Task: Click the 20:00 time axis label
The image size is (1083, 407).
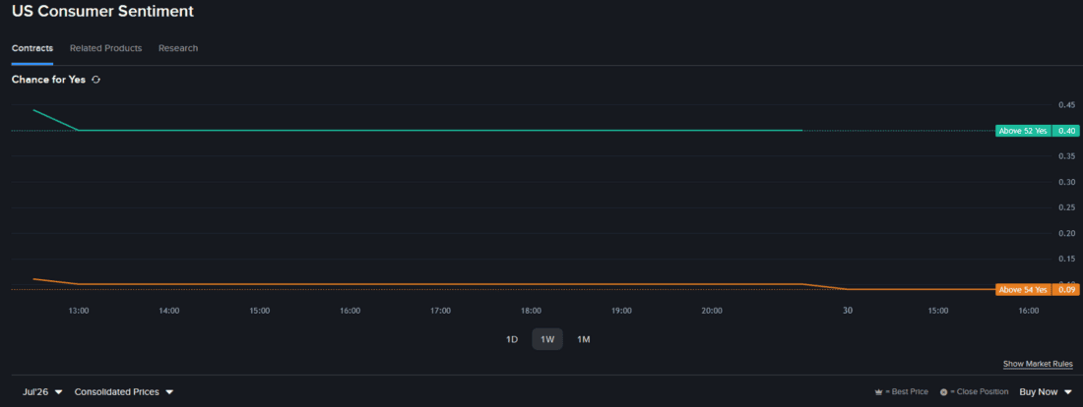Action: tap(712, 311)
